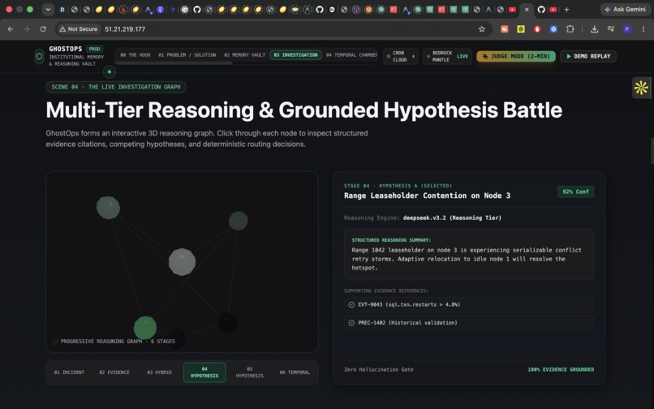Select stage 02 Evidence
The width and height of the screenshot is (654, 409).
[x=114, y=372]
